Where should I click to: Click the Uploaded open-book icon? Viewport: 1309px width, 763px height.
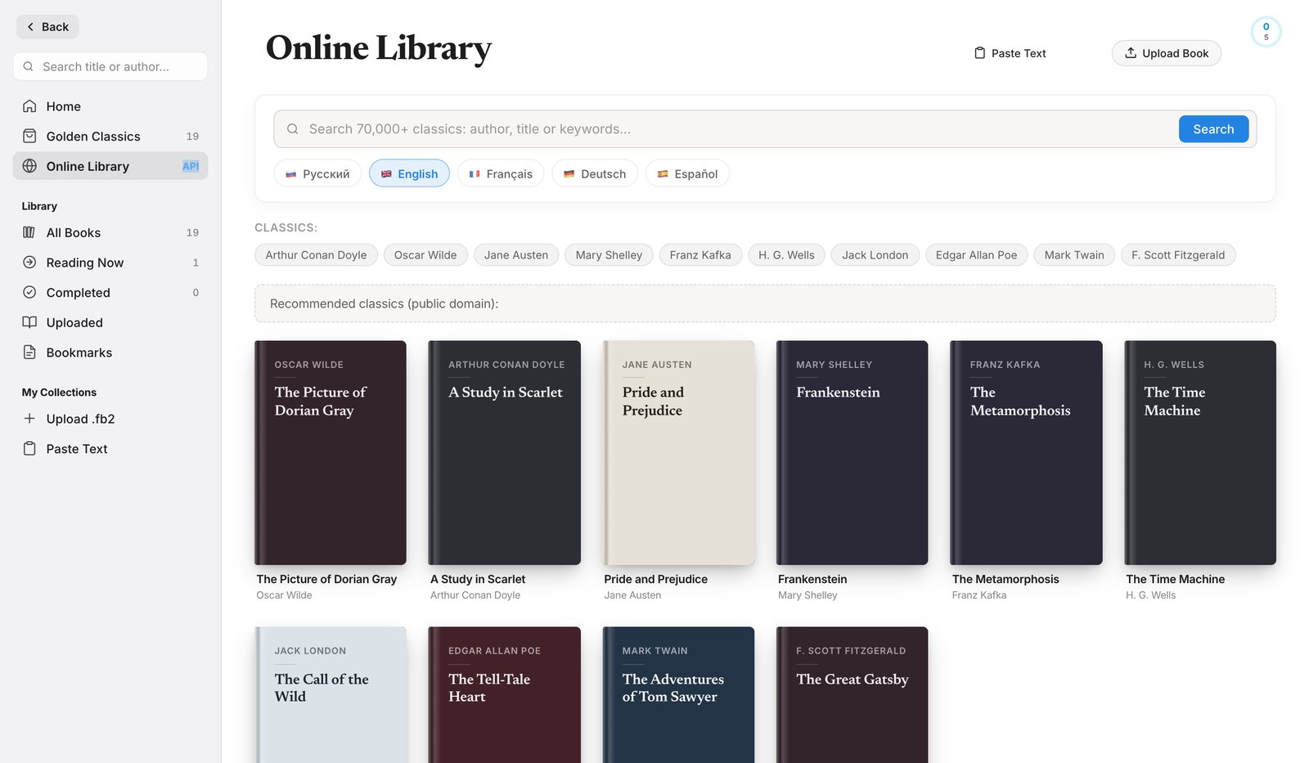29,322
